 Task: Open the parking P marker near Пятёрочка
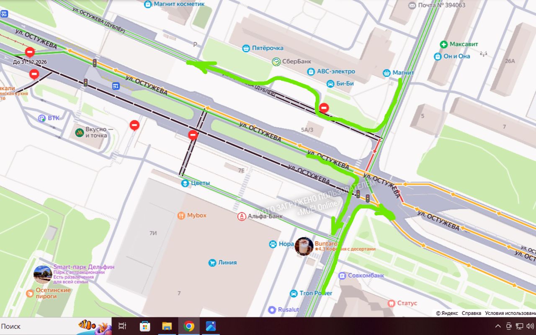click(x=195, y=44)
